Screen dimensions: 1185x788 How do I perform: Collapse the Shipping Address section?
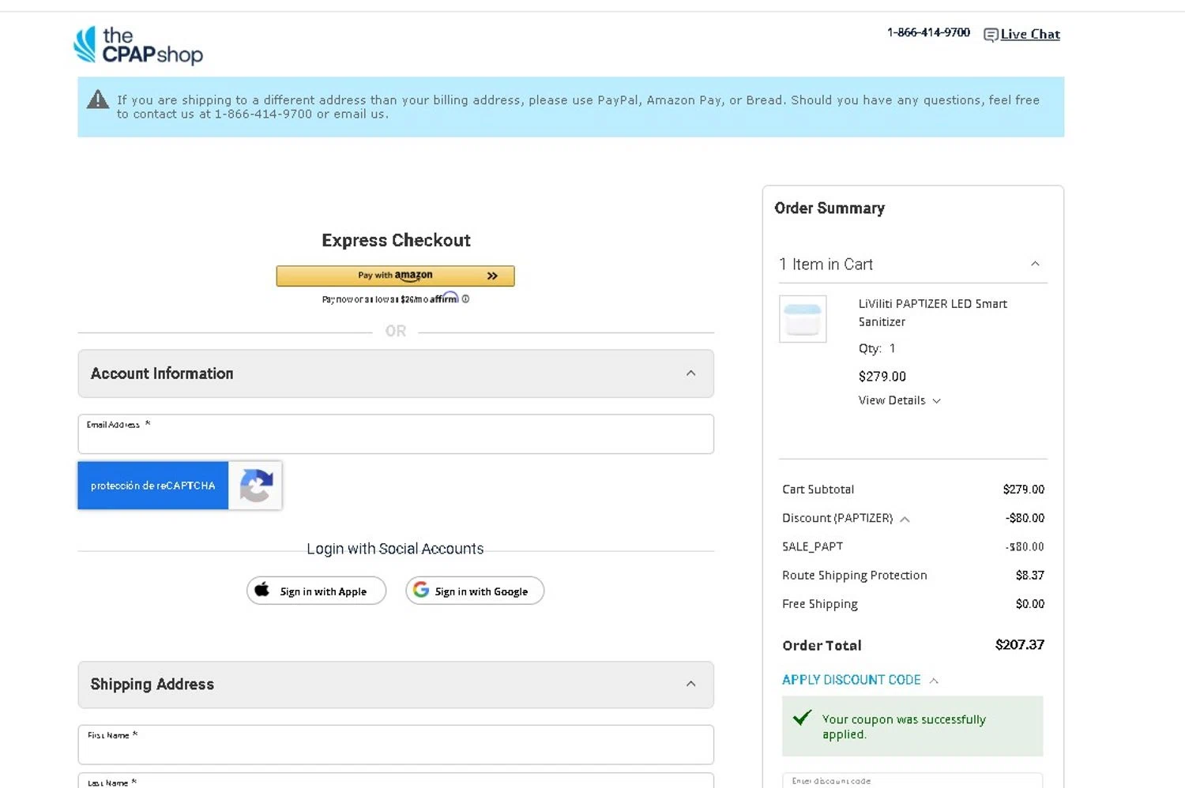(691, 684)
